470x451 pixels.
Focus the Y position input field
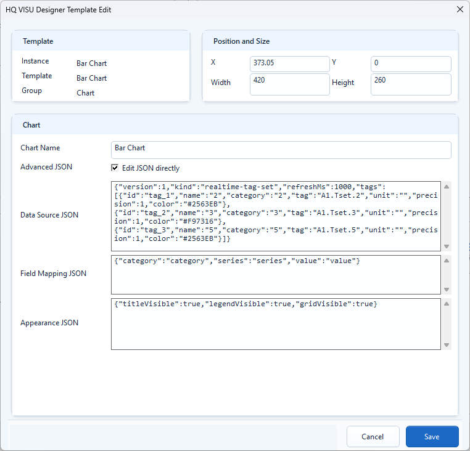pyautogui.click(x=411, y=64)
